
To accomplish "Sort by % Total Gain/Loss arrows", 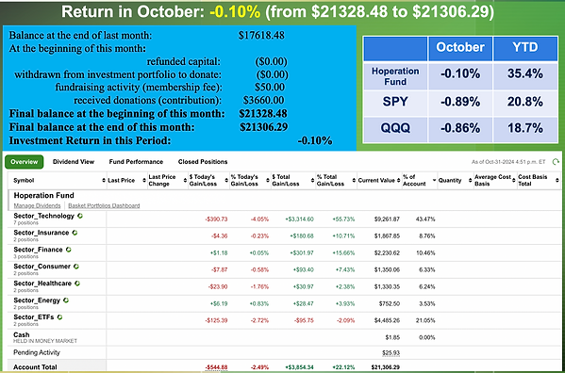I will 354,180.
